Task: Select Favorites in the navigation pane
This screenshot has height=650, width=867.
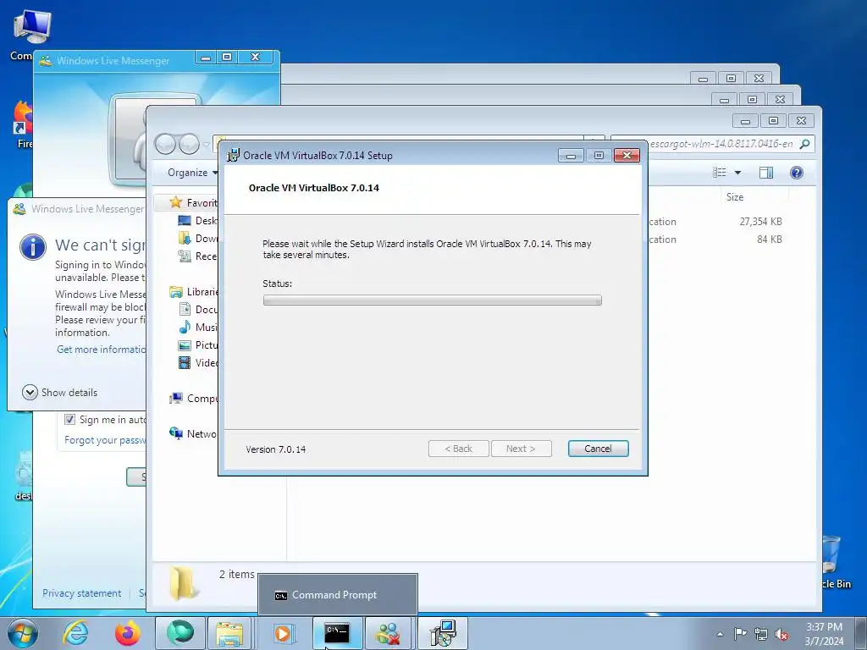Action: coord(193,202)
